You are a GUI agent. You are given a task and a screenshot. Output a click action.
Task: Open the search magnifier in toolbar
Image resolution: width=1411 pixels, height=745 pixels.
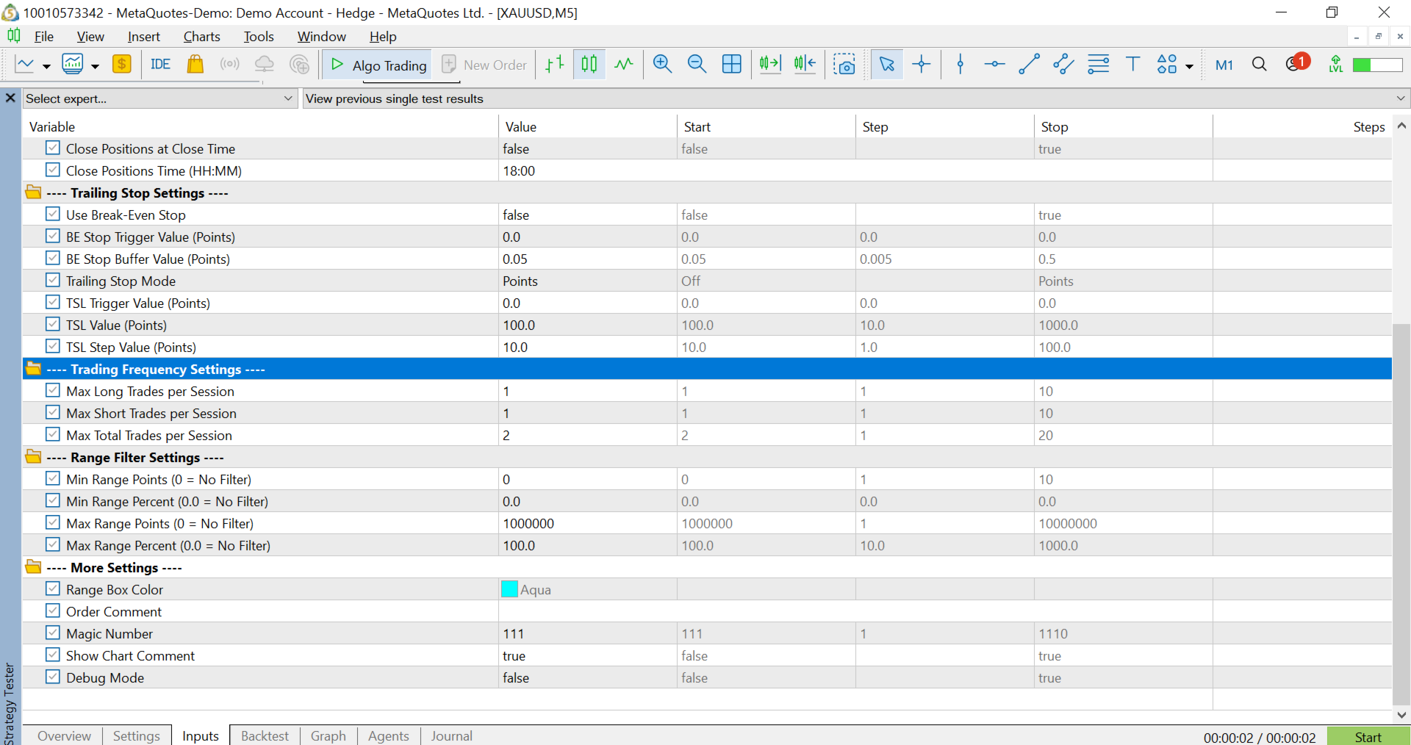pos(1259,65)
